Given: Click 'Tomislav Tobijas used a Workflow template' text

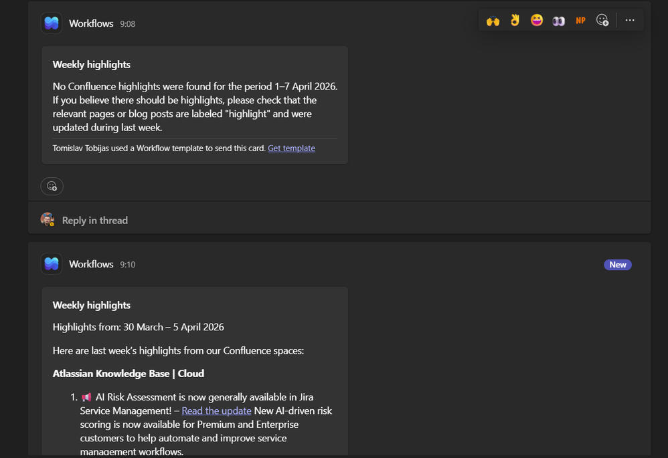Looking at the screenshot, I should coord(159,148).
